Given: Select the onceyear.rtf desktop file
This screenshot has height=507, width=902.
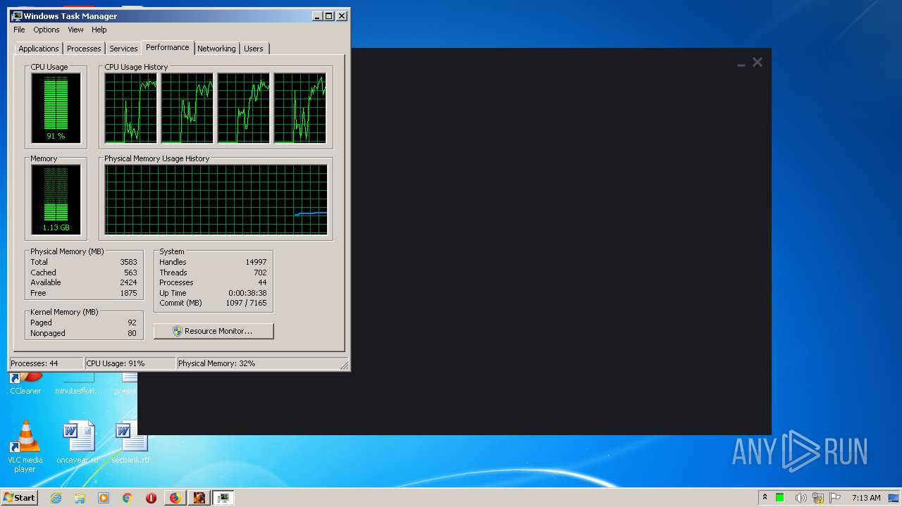Looking at the screenshot, I should [x=78, y=442].
